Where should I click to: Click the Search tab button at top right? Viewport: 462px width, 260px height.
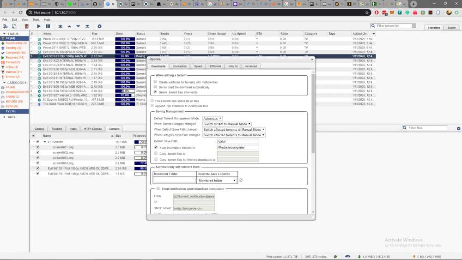click(x=452, y=28)
